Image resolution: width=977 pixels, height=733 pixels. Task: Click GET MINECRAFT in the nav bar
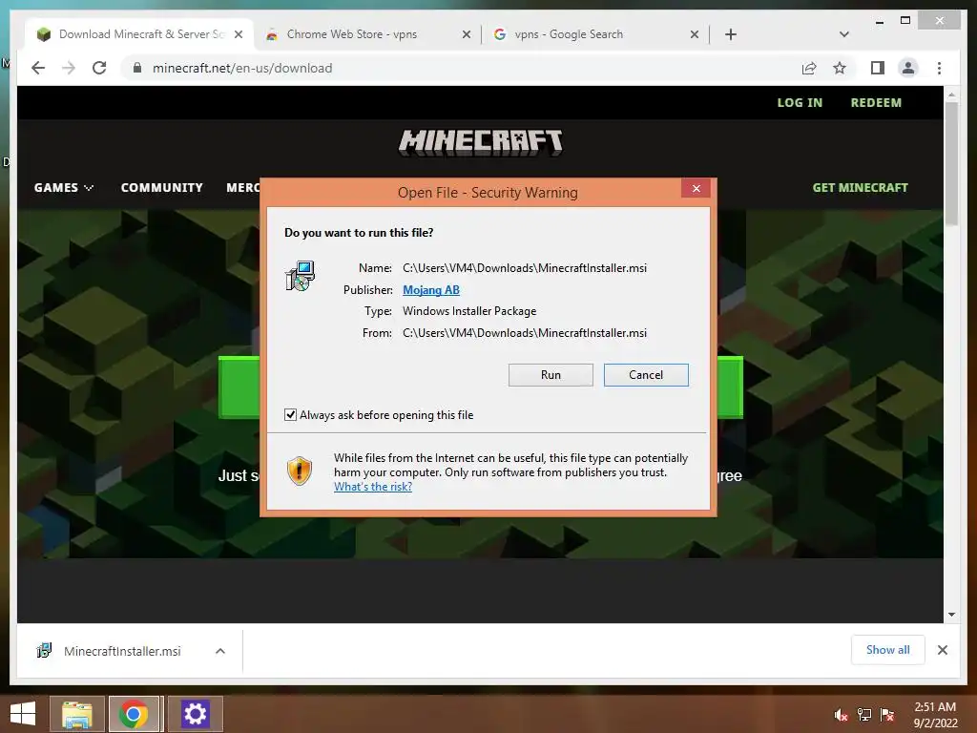click(x=860, y=188)
